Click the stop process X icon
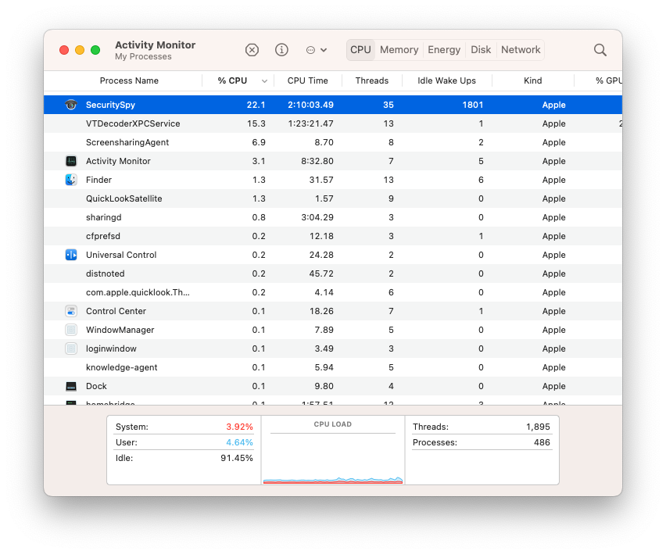The height and width of the screenshot is (554, 666). tap(252, 50)
